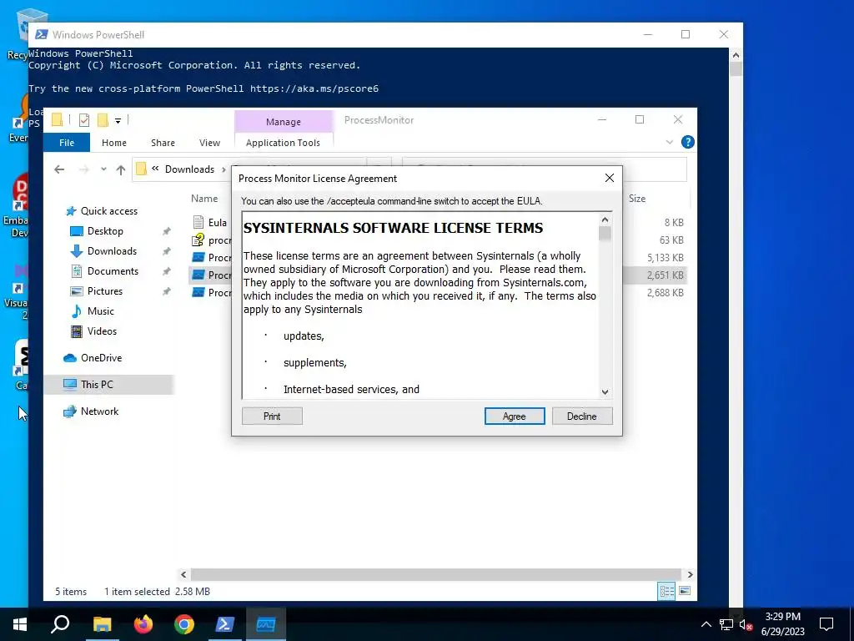Screen dimensions: 854x641
Task: Click the muted volume tray icon
Action: [x=746, y=624]
